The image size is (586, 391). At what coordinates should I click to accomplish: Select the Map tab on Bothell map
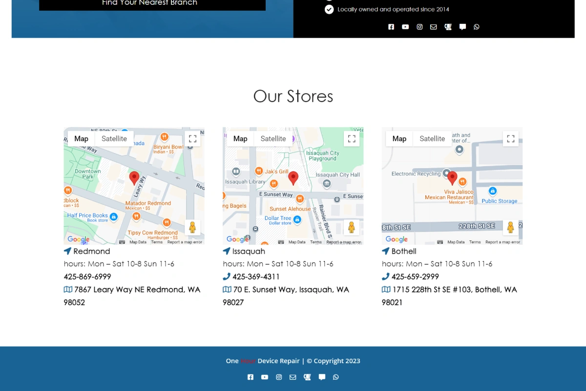point(399,139)
